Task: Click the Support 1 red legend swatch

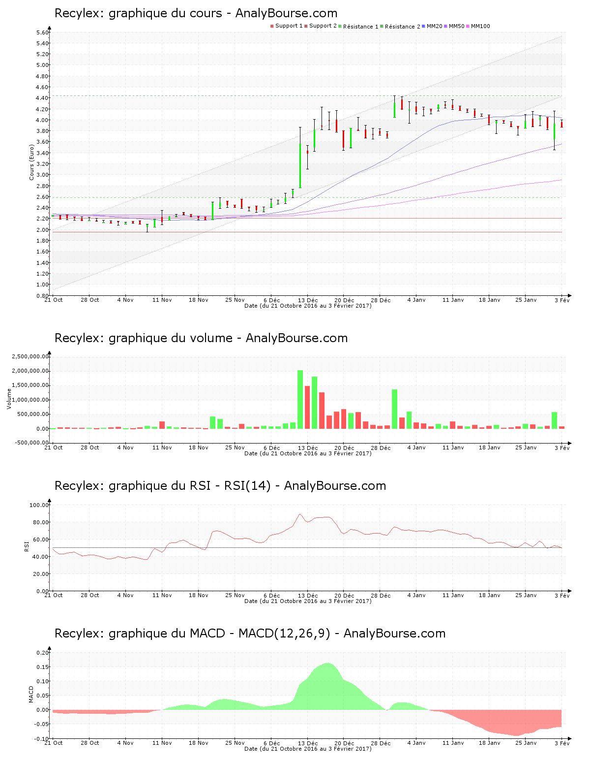Action: (272, 26)
